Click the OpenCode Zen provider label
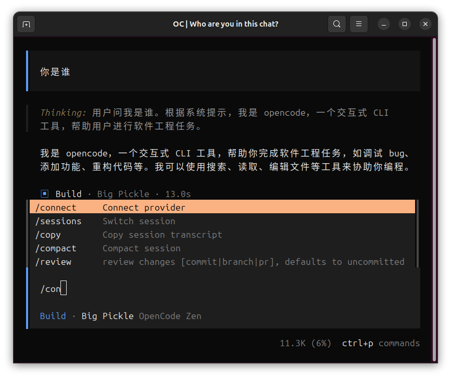This screenshot has height=378, width=451. [x=170, y=316]
